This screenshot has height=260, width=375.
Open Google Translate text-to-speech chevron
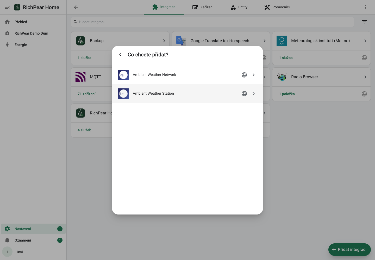pyautogui.click(x=265, y=41)
